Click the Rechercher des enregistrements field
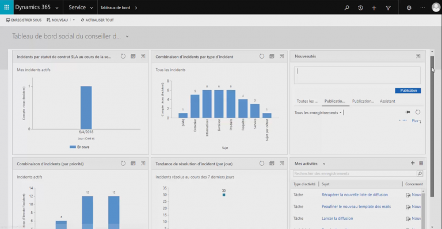442x229 pixels. click(x=355, y=174)
